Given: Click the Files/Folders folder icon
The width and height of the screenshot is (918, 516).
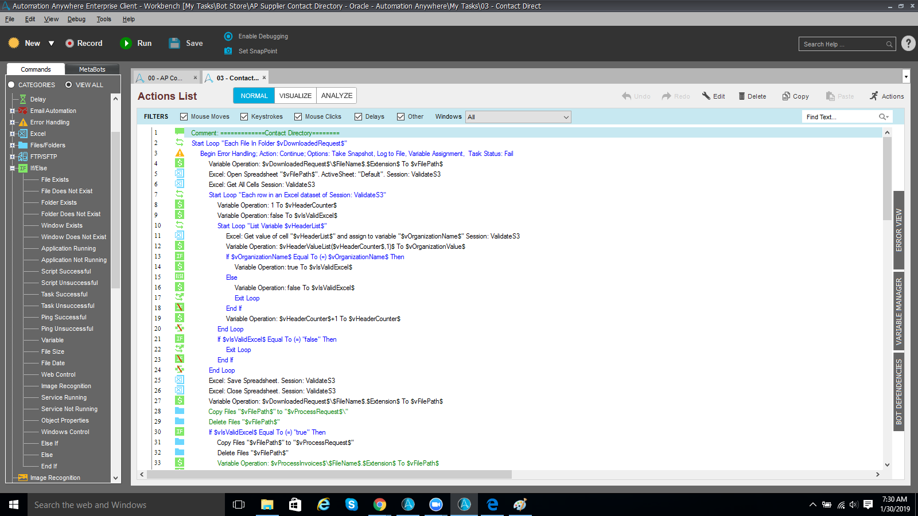Looking at the screenshot, I should 23,145.
